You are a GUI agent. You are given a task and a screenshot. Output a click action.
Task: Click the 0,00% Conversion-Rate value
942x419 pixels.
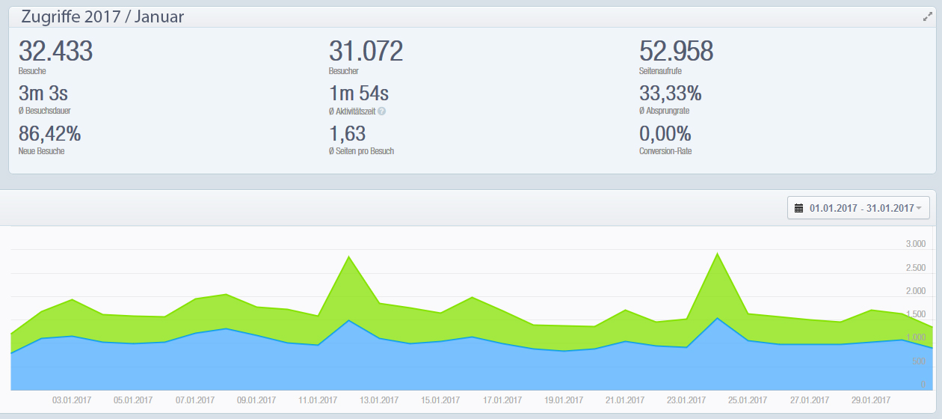coord(665,134)
